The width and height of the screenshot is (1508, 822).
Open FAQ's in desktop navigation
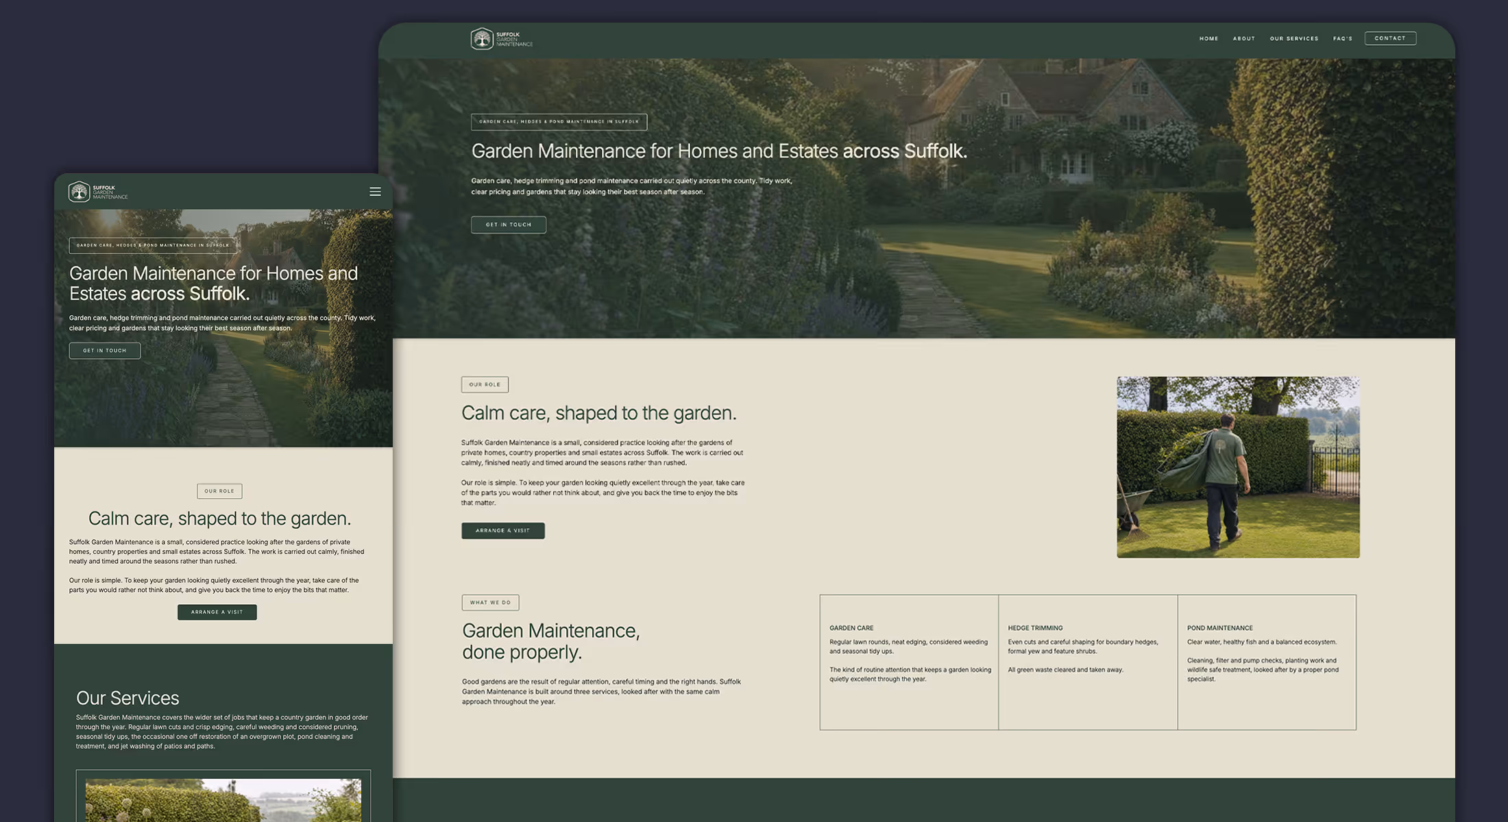[1342, 38]
